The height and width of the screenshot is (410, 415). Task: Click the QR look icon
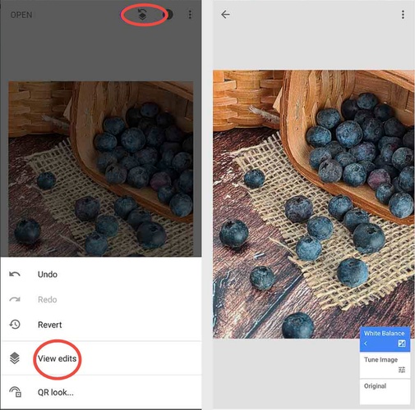click(x=16, y=392)
